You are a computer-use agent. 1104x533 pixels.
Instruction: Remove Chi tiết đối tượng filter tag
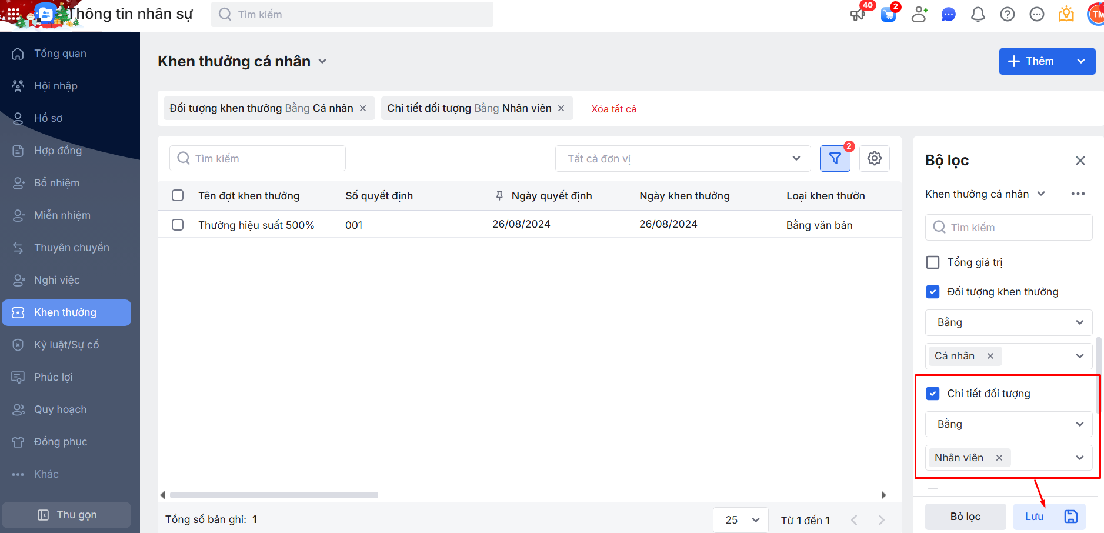click(561, 108)
